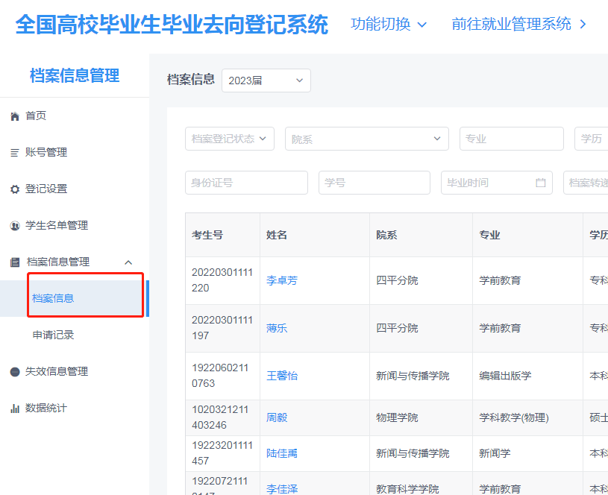Click the gear icon beside 登记设置

pos(15,189)
